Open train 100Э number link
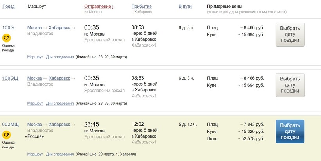 coord(8,28)
